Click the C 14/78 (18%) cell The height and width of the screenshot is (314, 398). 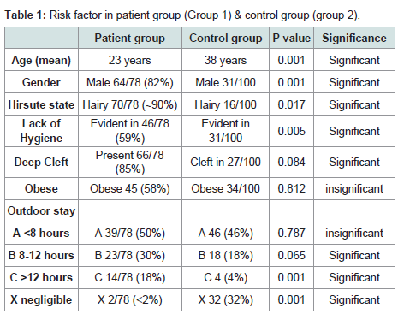[130, 277]
